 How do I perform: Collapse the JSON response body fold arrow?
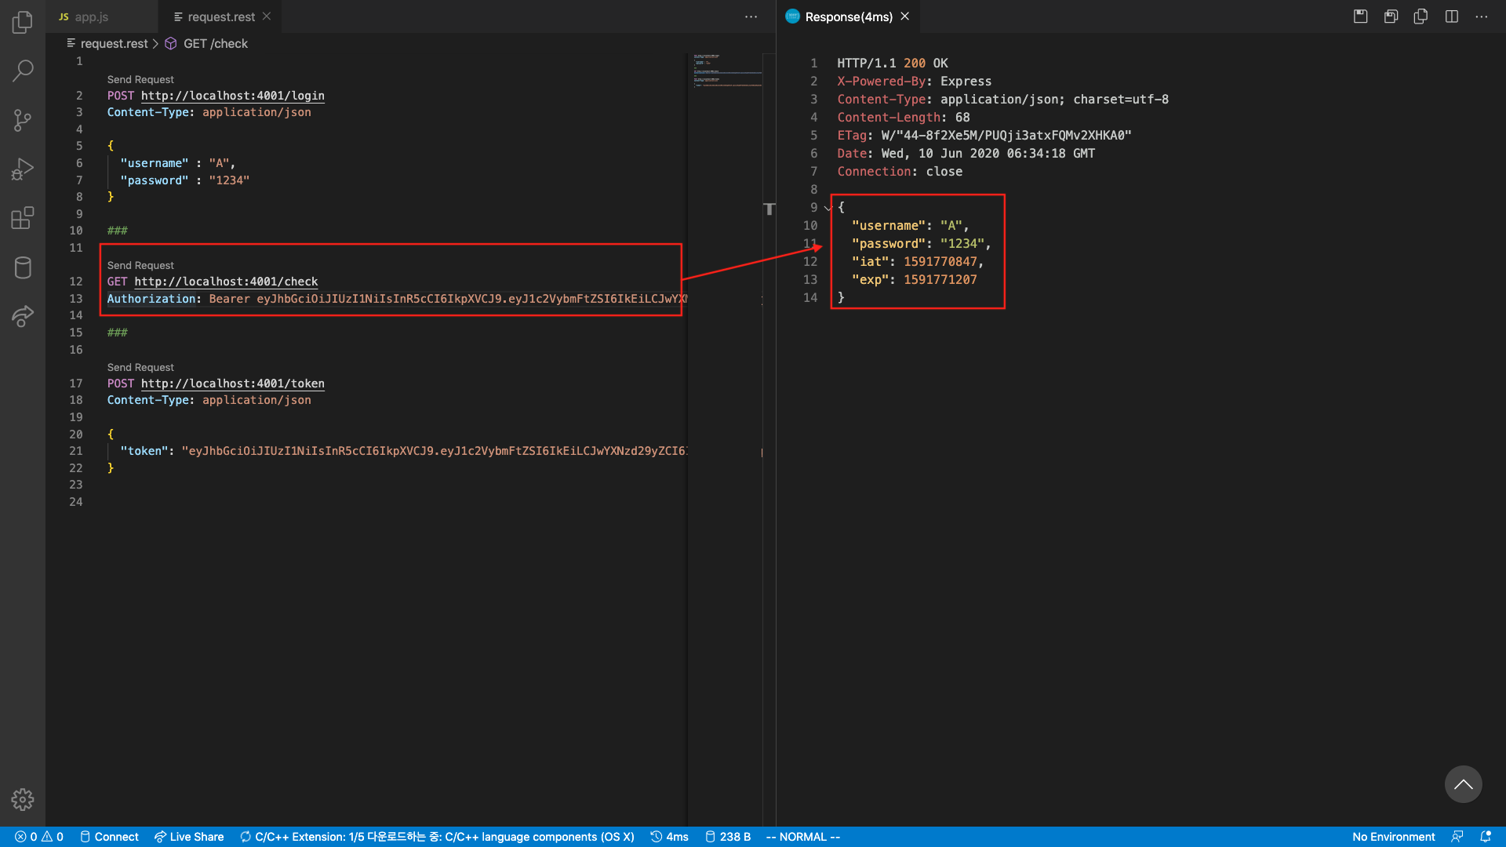click(x=828, y=208)
